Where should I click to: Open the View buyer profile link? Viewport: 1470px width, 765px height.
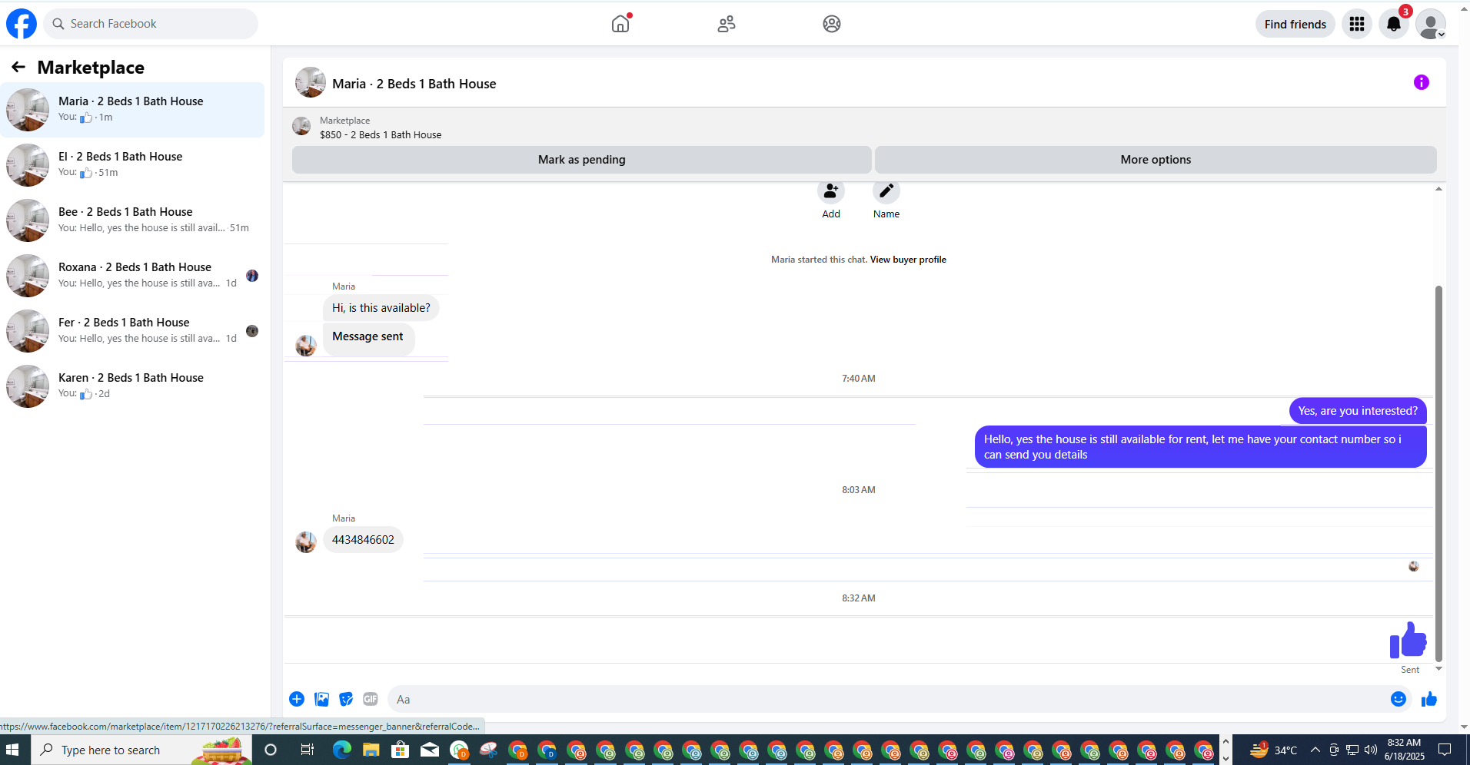pyautogui.click(x=908, y=260)
